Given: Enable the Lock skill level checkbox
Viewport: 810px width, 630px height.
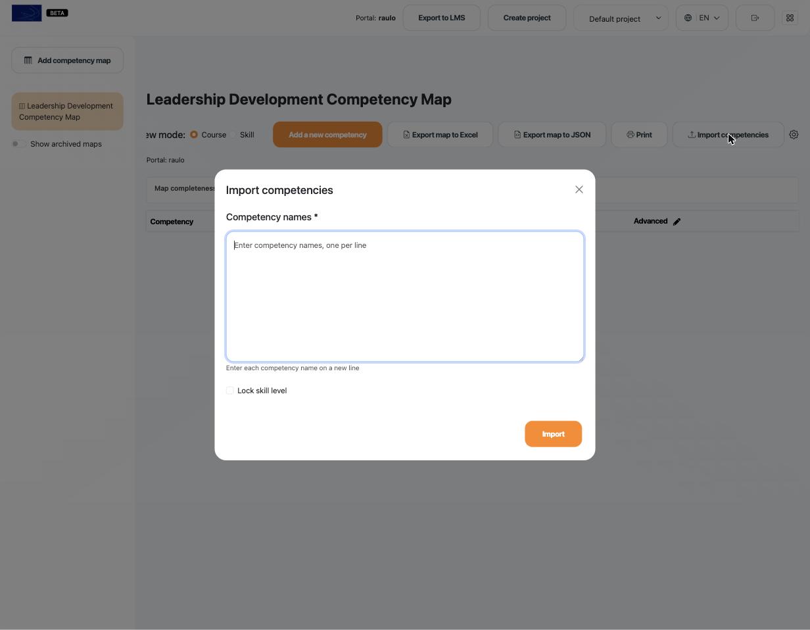Looking at the screenshot, I should pyautogui.click(x=230, y=391).
